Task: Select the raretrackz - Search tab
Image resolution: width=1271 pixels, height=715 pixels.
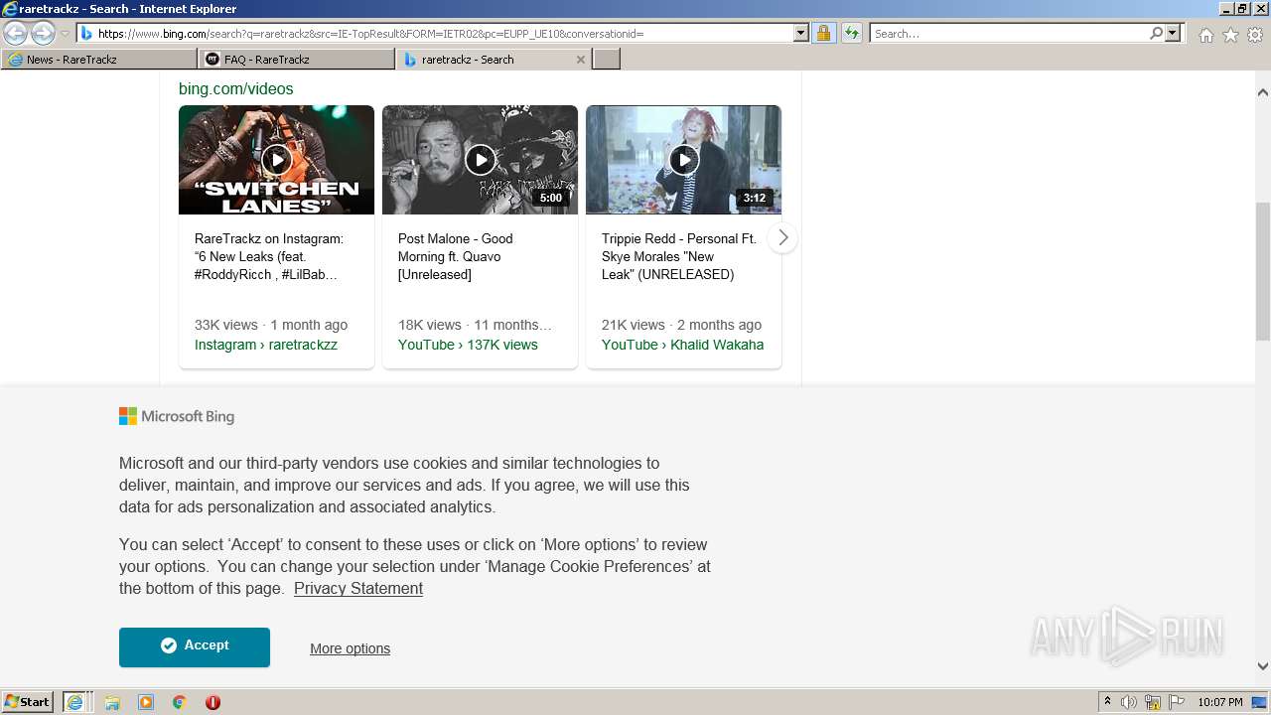Action: 494,60
